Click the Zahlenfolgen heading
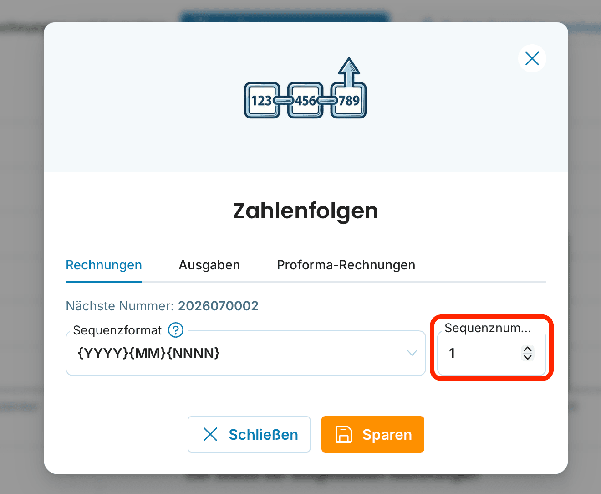 pyautogui.click(x=306, y=211)
